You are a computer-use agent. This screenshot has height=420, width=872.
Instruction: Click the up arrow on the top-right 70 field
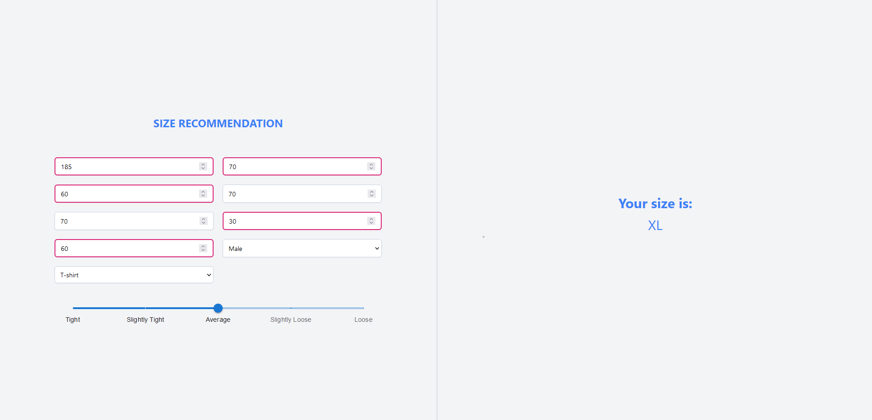point(371,165)
